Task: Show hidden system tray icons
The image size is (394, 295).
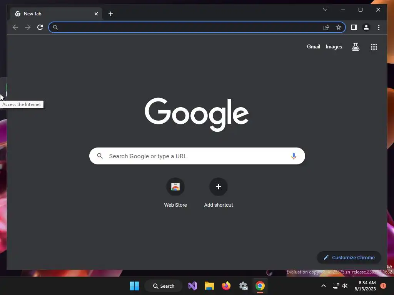Action: pos(323,286)
